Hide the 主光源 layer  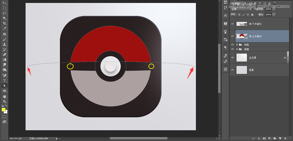pos(233,57)
